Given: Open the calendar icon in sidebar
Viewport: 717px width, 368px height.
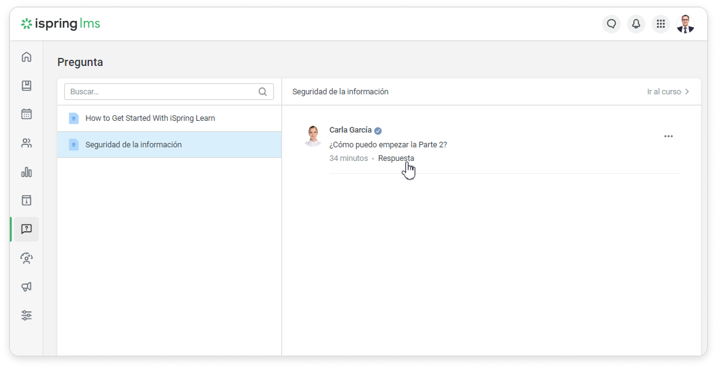Looking at the screenshot, I should pos(27,114).
